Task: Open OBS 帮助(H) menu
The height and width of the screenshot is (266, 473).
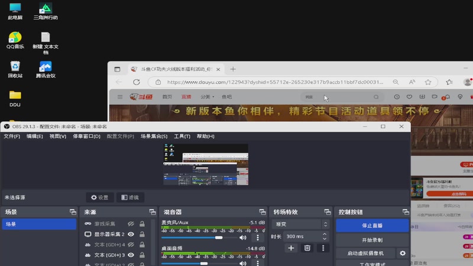Action: (x=206, y=137)
